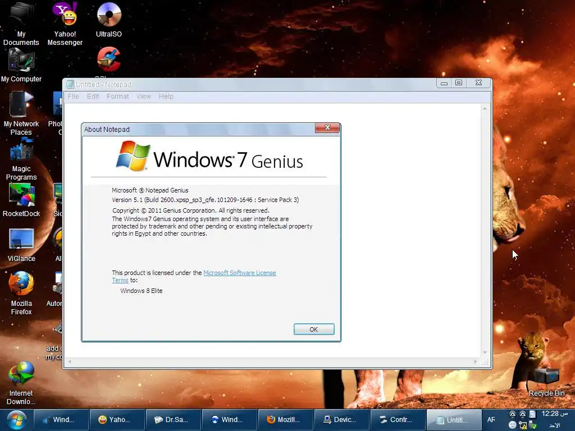Screen dimensions: 575x431
Task: Switch to the Wind... taskbar button with globe icon
Action: 230,420
